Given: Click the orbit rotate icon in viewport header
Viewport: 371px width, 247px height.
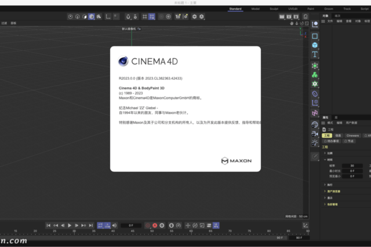Looking at the screenshot, I should 301,23.
